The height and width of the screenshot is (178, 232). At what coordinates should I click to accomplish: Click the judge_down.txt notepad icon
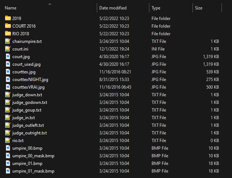click(x=8, y=95)
